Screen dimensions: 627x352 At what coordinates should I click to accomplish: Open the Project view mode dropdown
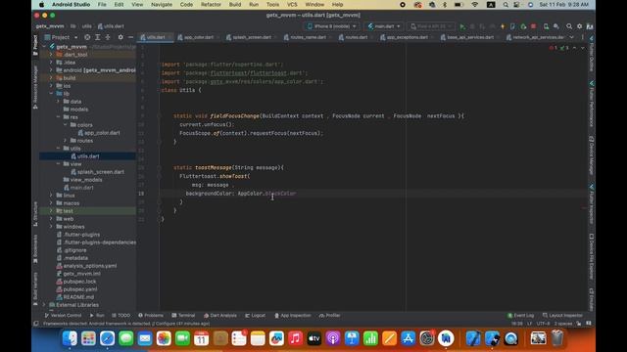click(61, 37)
